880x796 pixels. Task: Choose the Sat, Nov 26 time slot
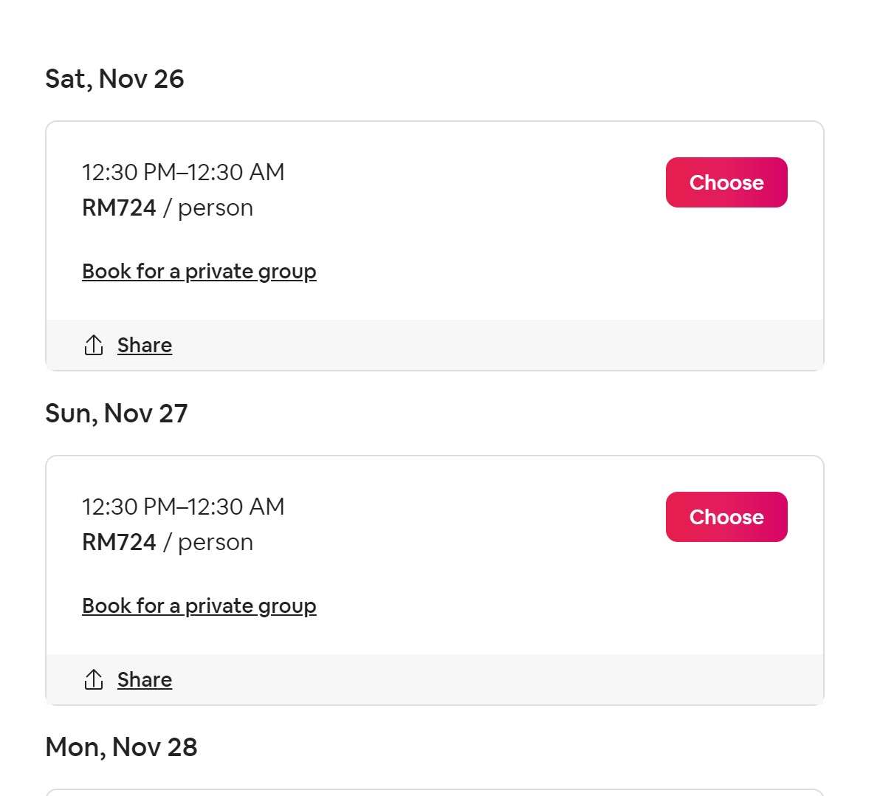pos(726,182)
